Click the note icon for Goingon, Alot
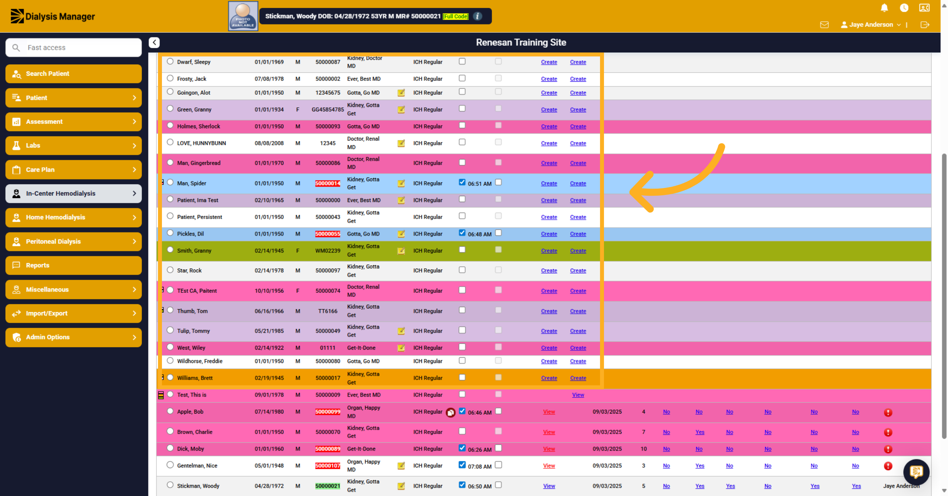The image size is (948, 496). pyautogui.click(x=401, y=93)
